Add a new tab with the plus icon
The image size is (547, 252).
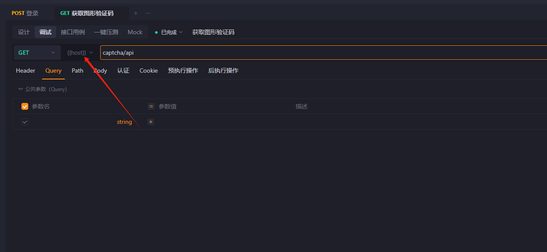point(136,13)
